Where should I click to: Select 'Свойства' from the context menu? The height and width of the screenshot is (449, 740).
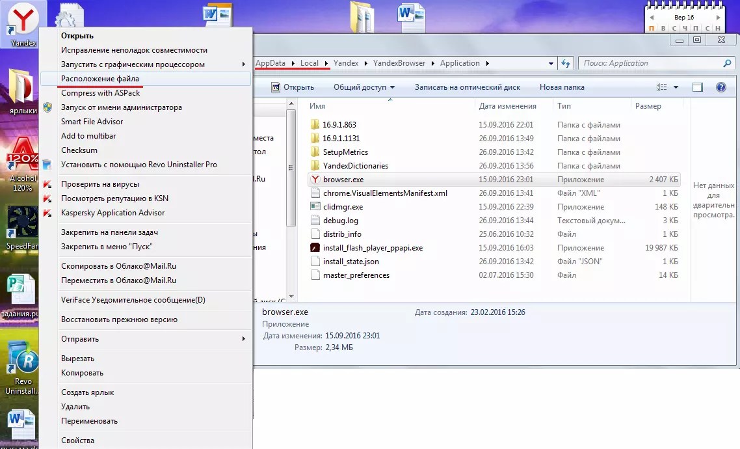[77, 441]
